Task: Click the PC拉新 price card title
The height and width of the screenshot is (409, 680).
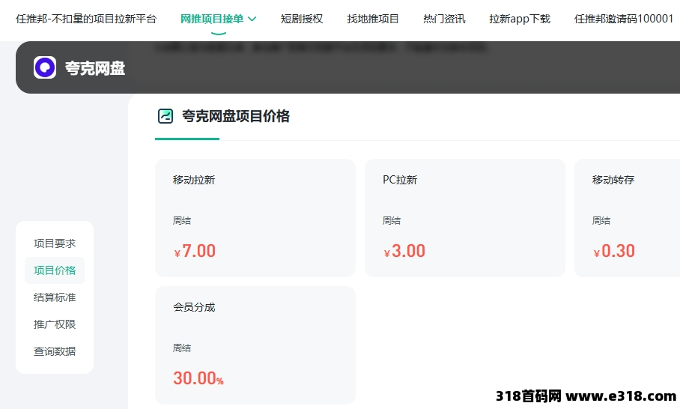Action: pyautogui.click(x=400, y=180)
